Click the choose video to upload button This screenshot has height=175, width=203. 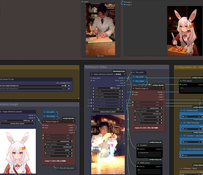click(108, 112)
